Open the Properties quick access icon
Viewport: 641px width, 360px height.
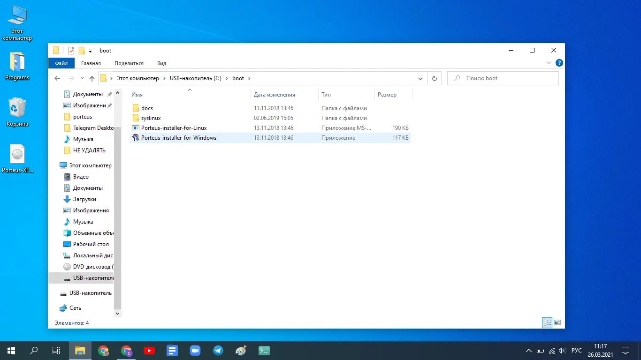tap(71, 51)
